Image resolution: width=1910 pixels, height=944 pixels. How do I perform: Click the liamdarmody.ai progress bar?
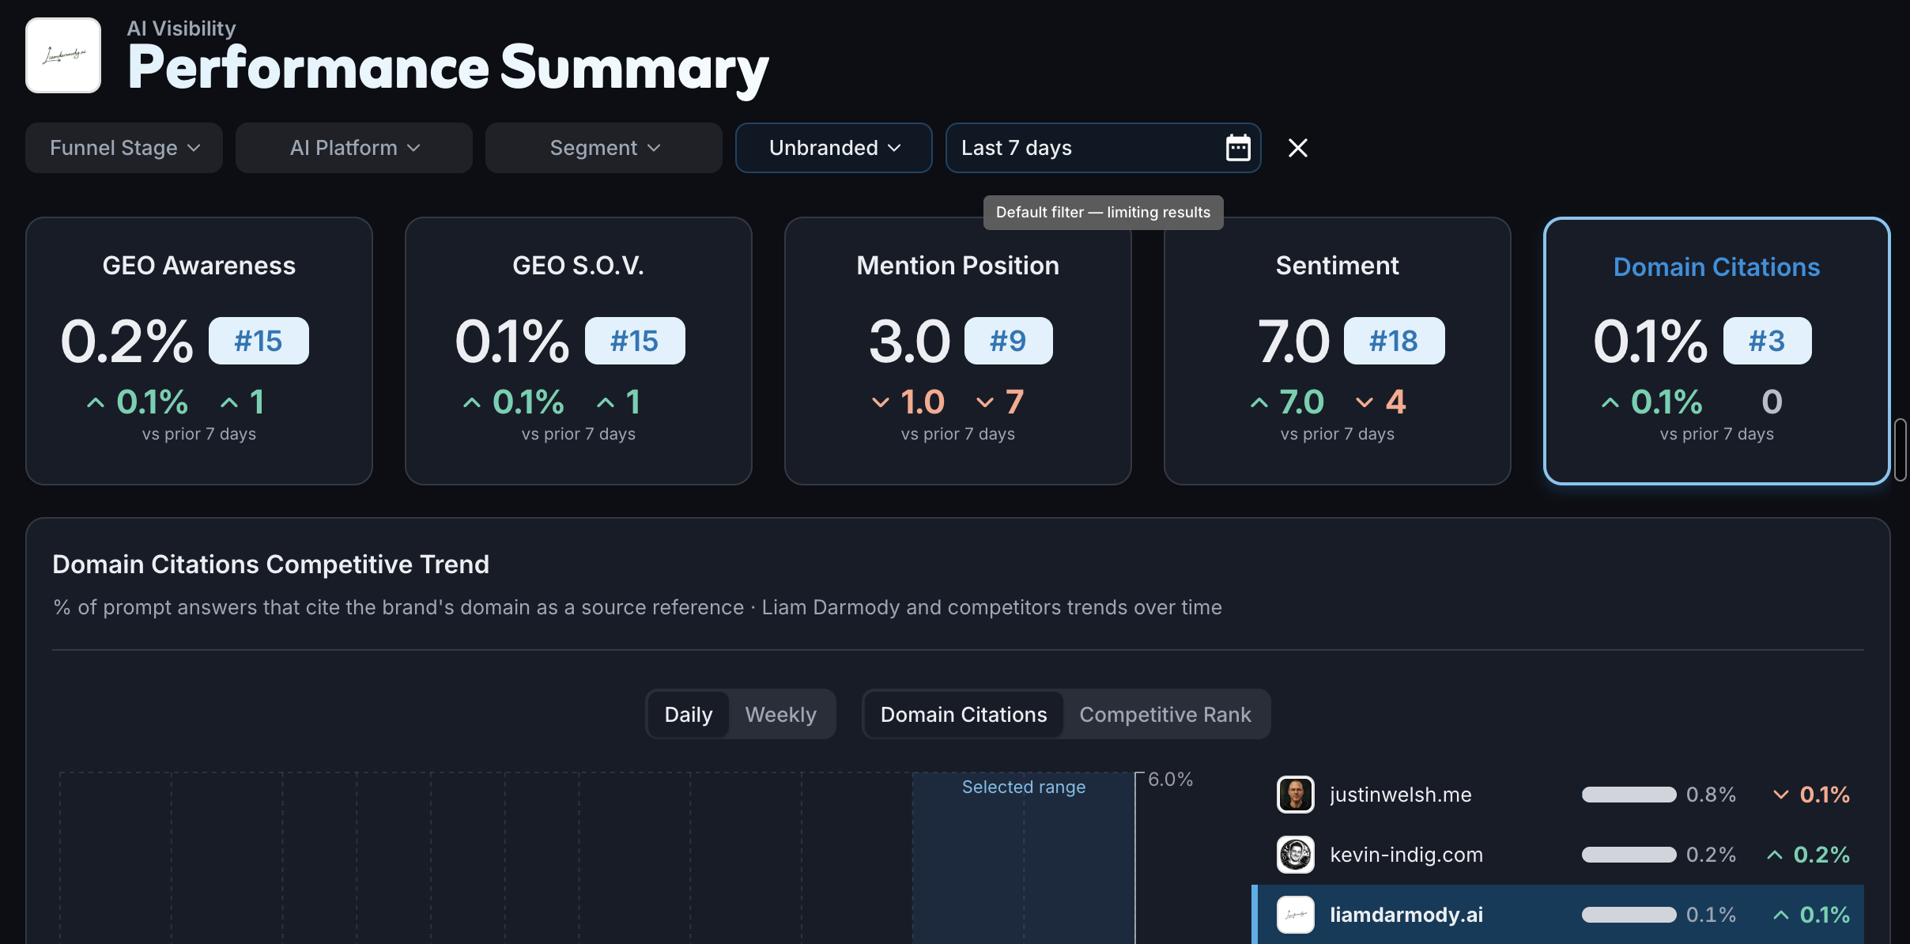coord(1629,915)
